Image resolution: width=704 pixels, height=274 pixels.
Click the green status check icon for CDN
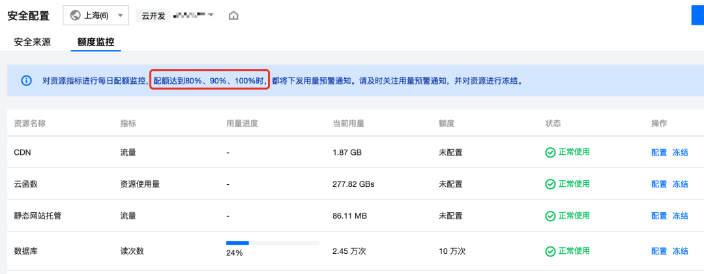click(550, 152)
